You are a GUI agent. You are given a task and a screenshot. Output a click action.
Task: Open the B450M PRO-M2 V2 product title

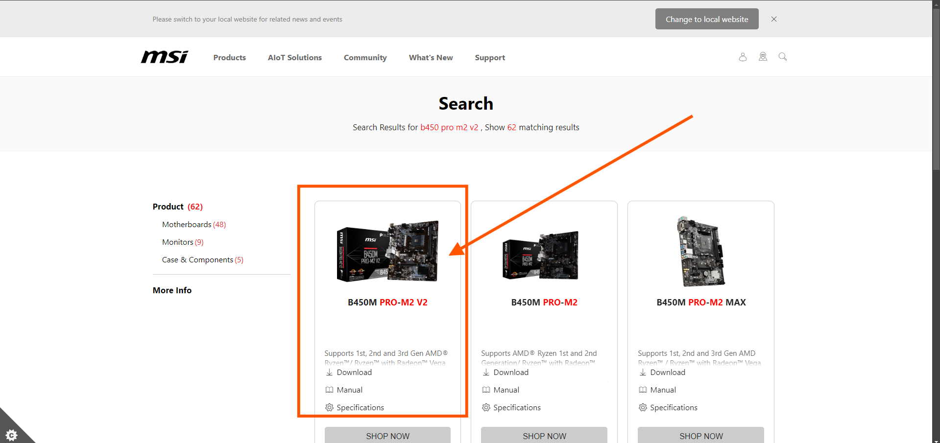(x=387, y=303)
